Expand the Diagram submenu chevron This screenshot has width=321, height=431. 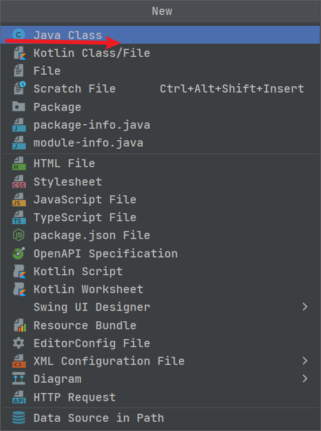click(x=305, y=379)
